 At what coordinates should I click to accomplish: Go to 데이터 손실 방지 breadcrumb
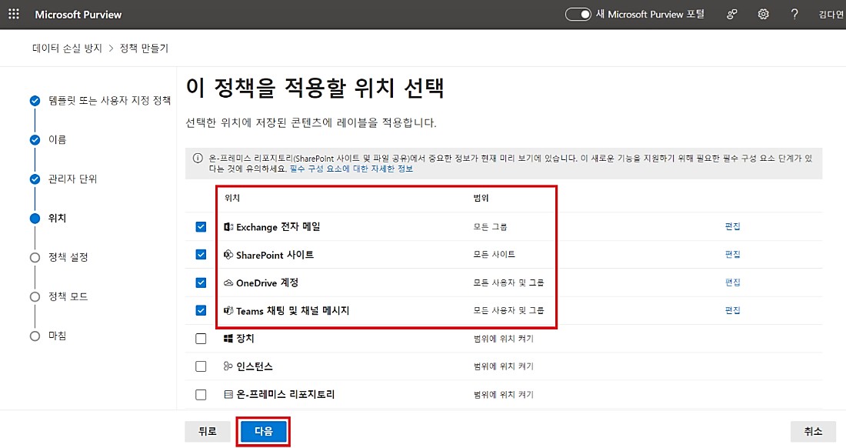pyautogui.click(x=67, y=48)
